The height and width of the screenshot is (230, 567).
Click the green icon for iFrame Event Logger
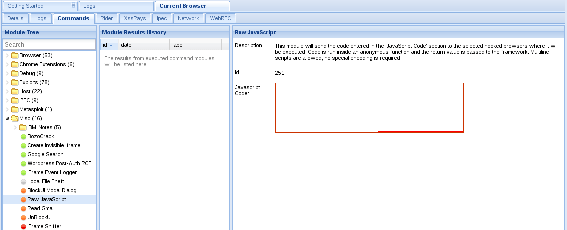[x=23, y=173]
